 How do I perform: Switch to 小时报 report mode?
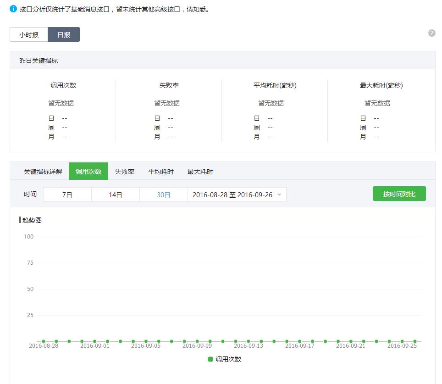click(28, 34)
